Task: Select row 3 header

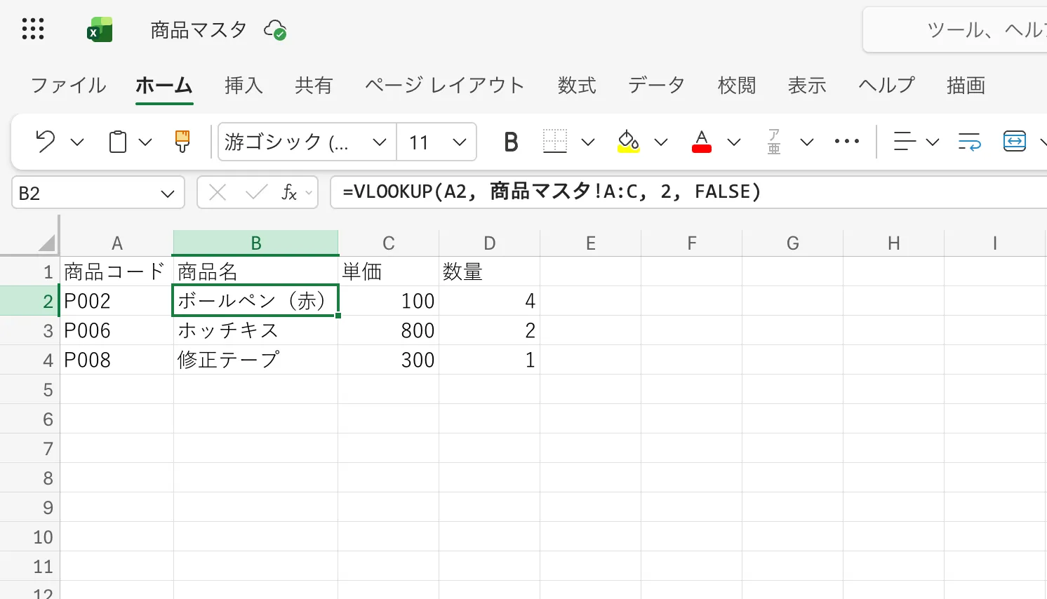Action: point(30,330)
